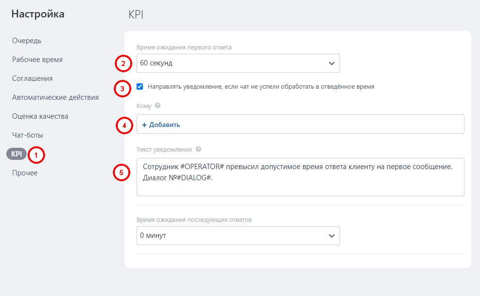The width and height of the screenshot is (480, 296).
Task: Expand the Время ожидания последующих ответов dropdown
Action: tap(237, 235)
